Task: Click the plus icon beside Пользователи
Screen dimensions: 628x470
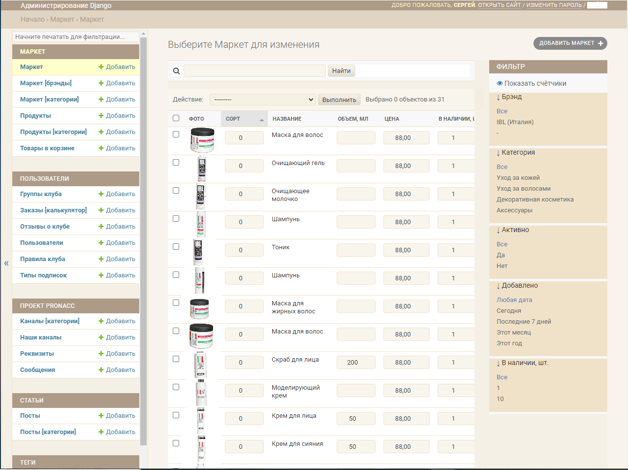Action: click(x=101, y=243)
